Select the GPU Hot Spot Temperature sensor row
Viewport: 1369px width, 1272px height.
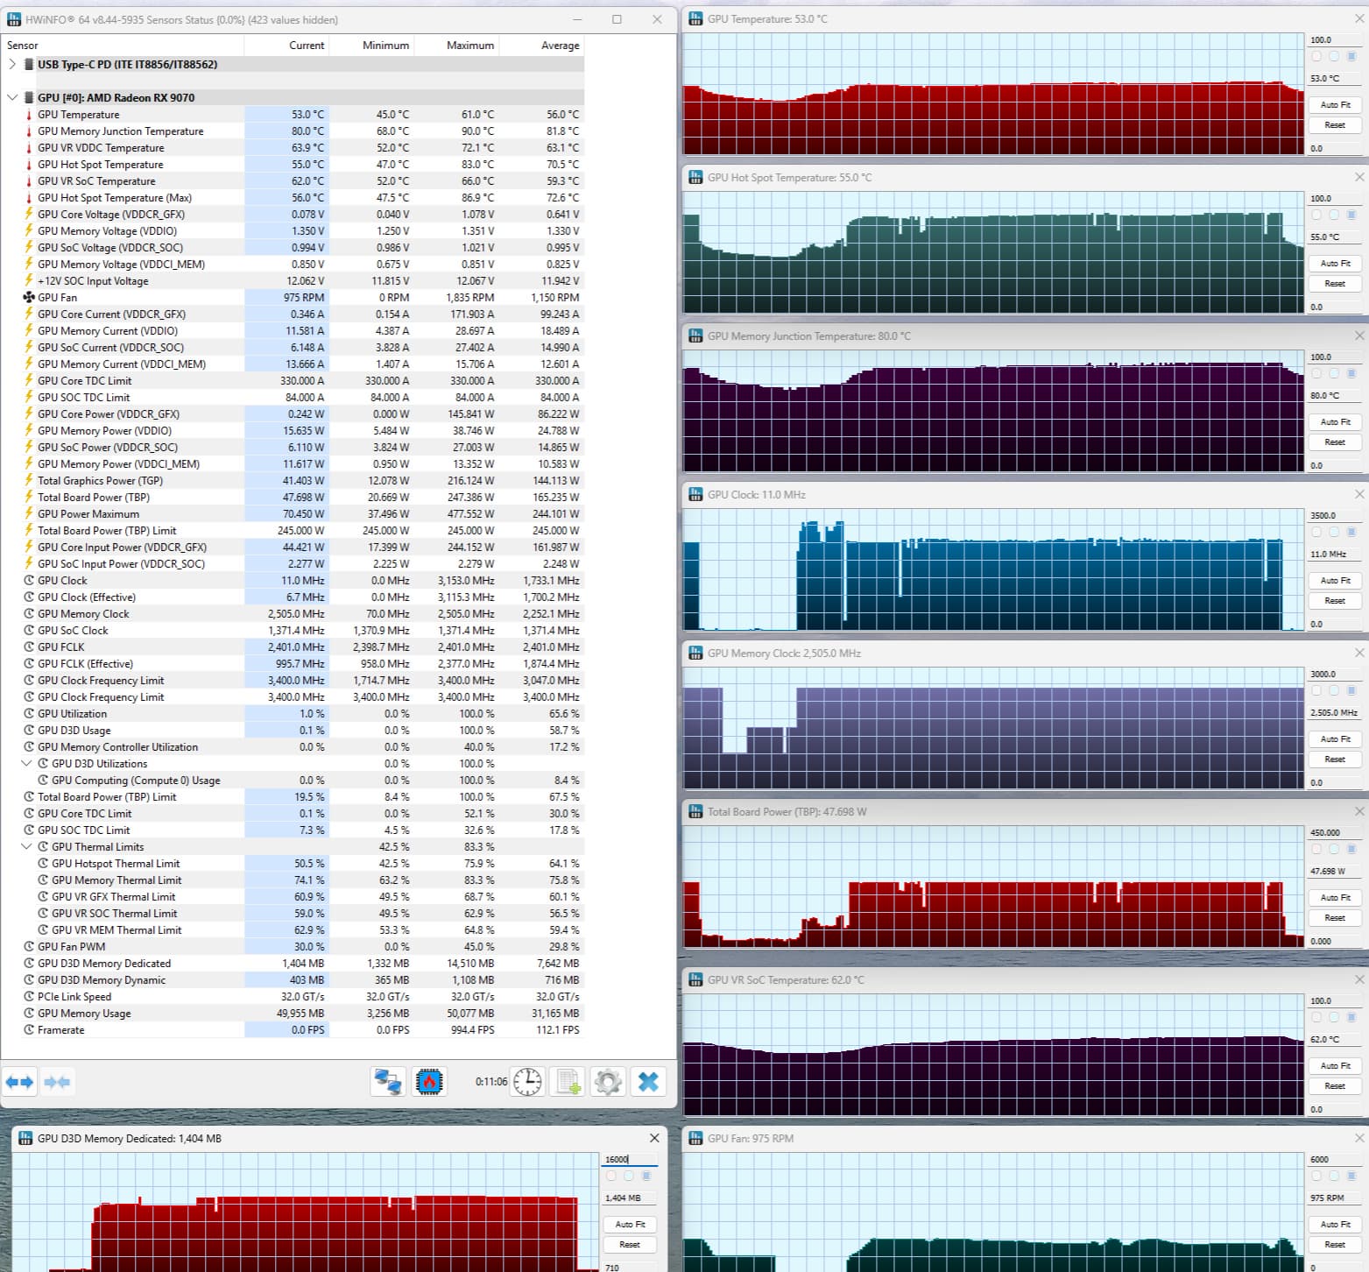point(293,164)
